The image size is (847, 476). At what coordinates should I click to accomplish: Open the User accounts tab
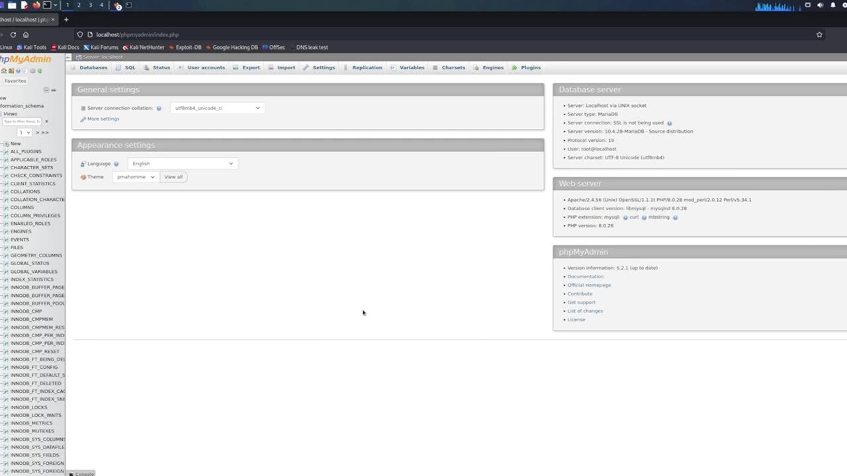coord(201,67)
